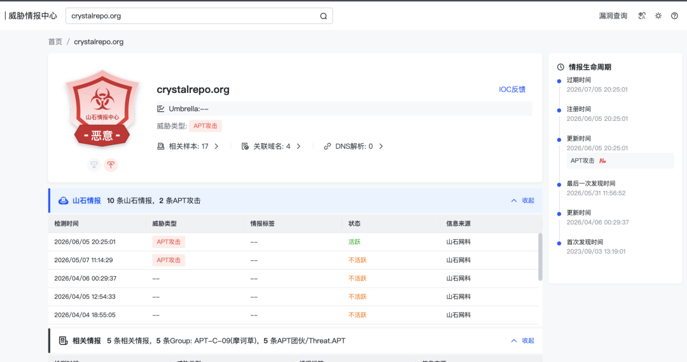Click the 情报标签 column header
The width and height of the screenshot is (687, 362).
click(x=263, y=223)
